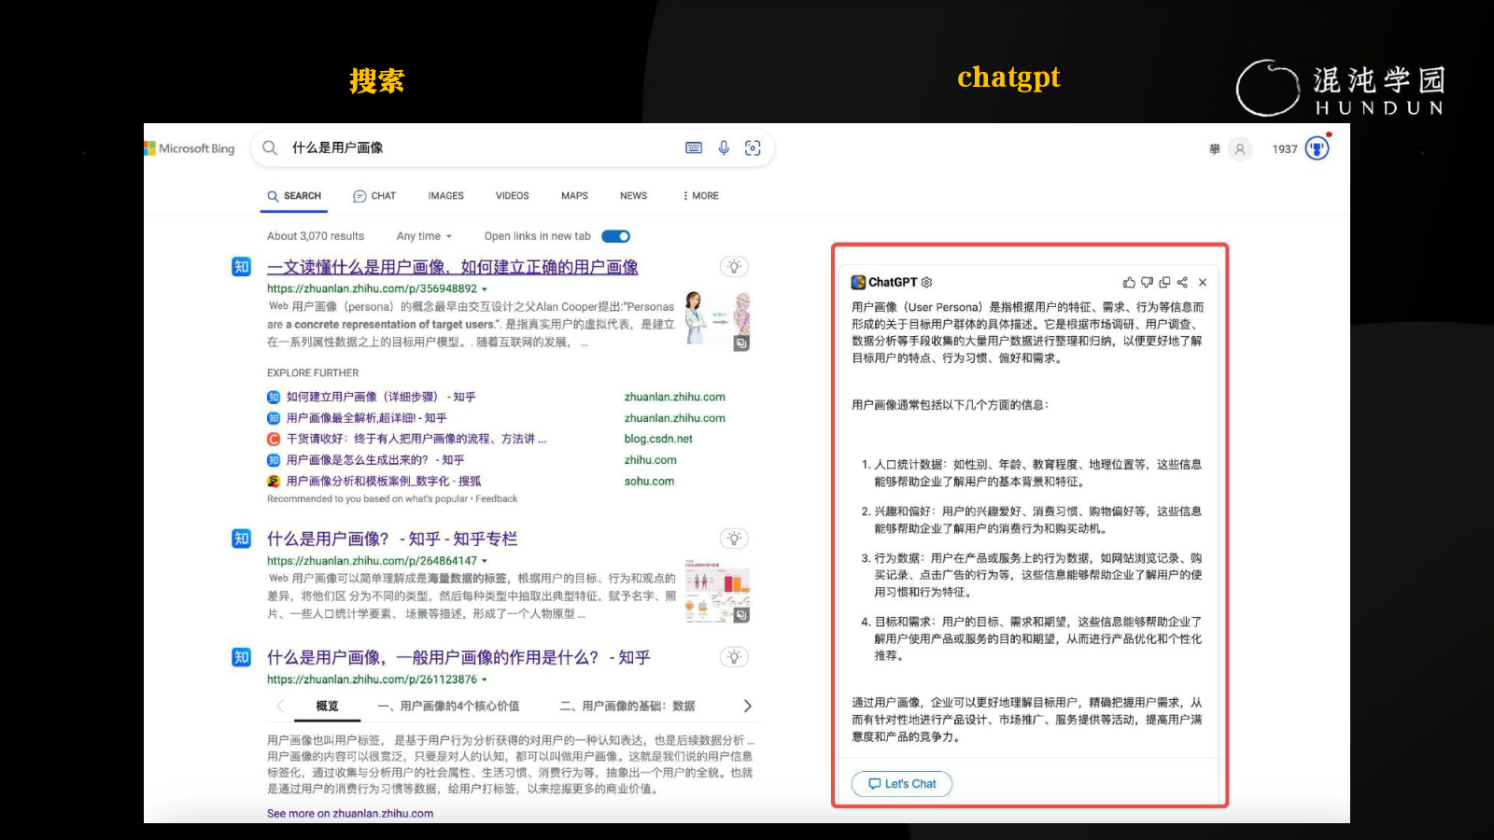Copy the ChatGPT answer
1494x840 pixels.
click(x=1164, y=282)
